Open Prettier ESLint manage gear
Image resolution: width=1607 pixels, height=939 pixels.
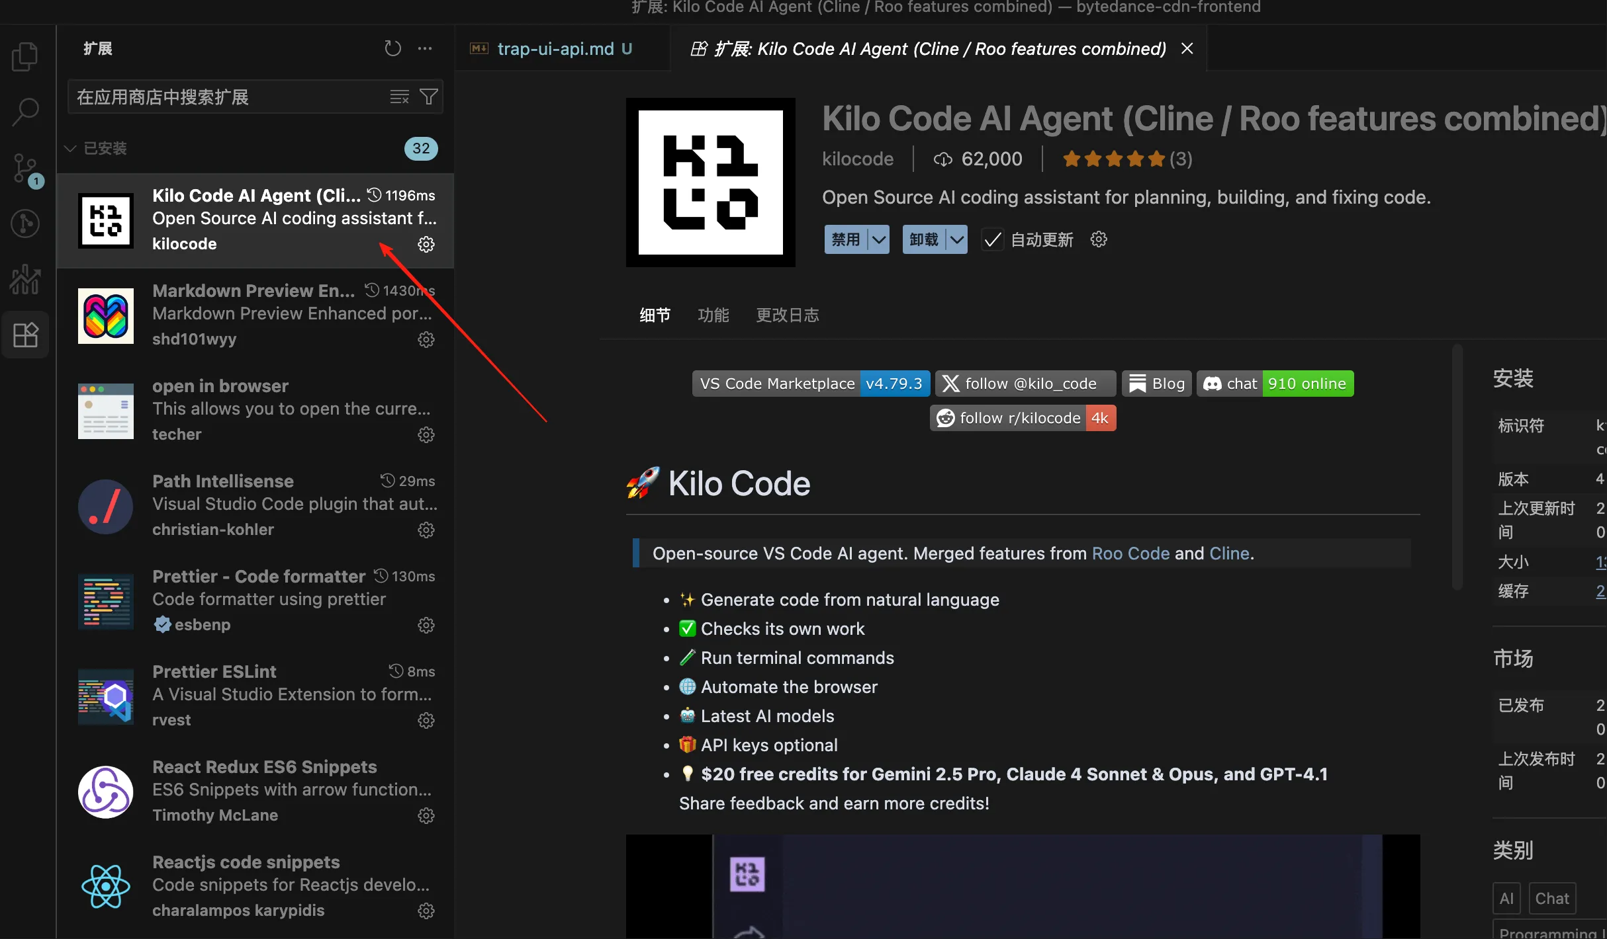click(x=426, y=720)
